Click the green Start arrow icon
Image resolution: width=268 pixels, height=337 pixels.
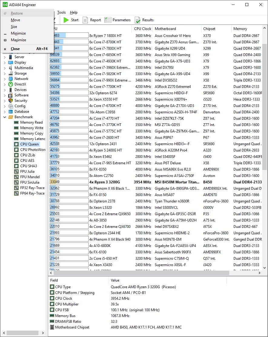point(66,20)
